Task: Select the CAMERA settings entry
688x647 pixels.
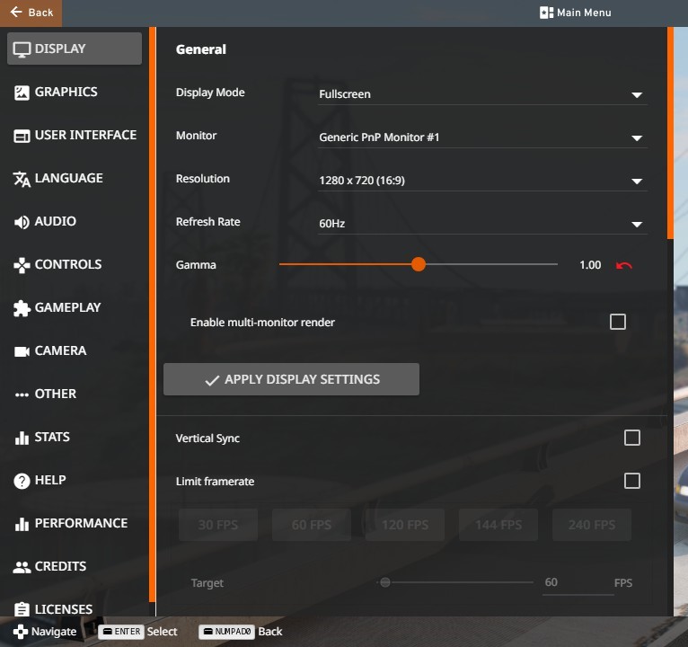Action: pyautogui.click(x=75, y=350)
